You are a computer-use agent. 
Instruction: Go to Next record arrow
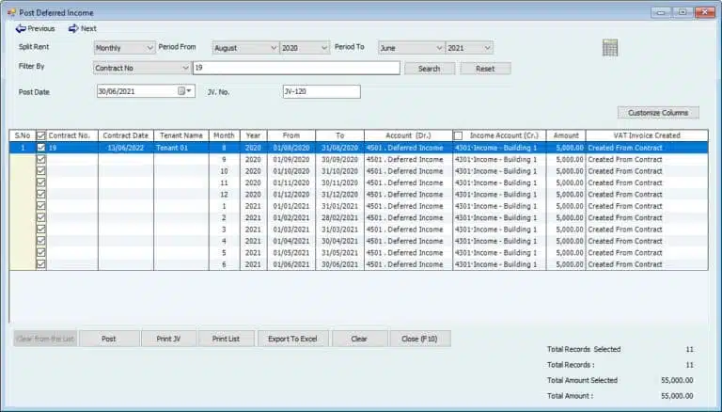pyautogui.click(x=73, y=29)
